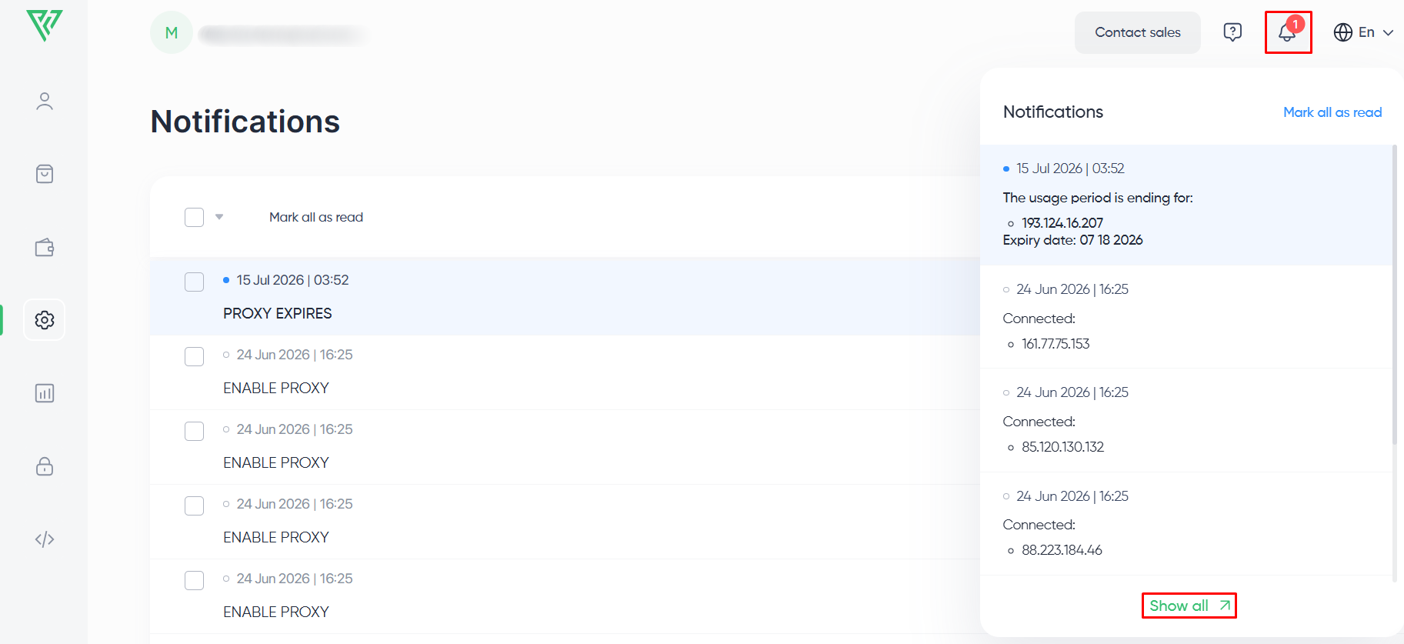Click Show all at the bottom of the popup
Screen dimensions: 1404x644
point(1189,606)
